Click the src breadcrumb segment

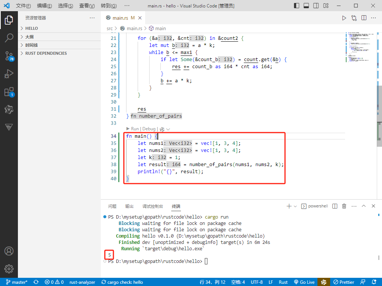click(x=110, y=28)
